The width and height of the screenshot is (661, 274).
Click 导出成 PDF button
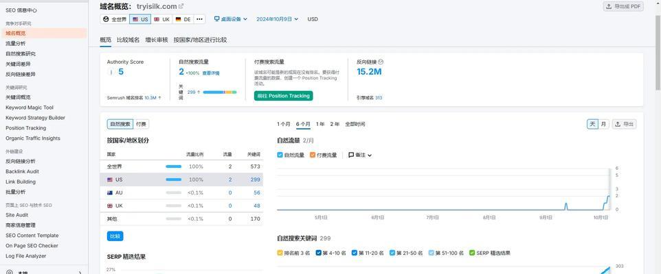click(623, 6)
